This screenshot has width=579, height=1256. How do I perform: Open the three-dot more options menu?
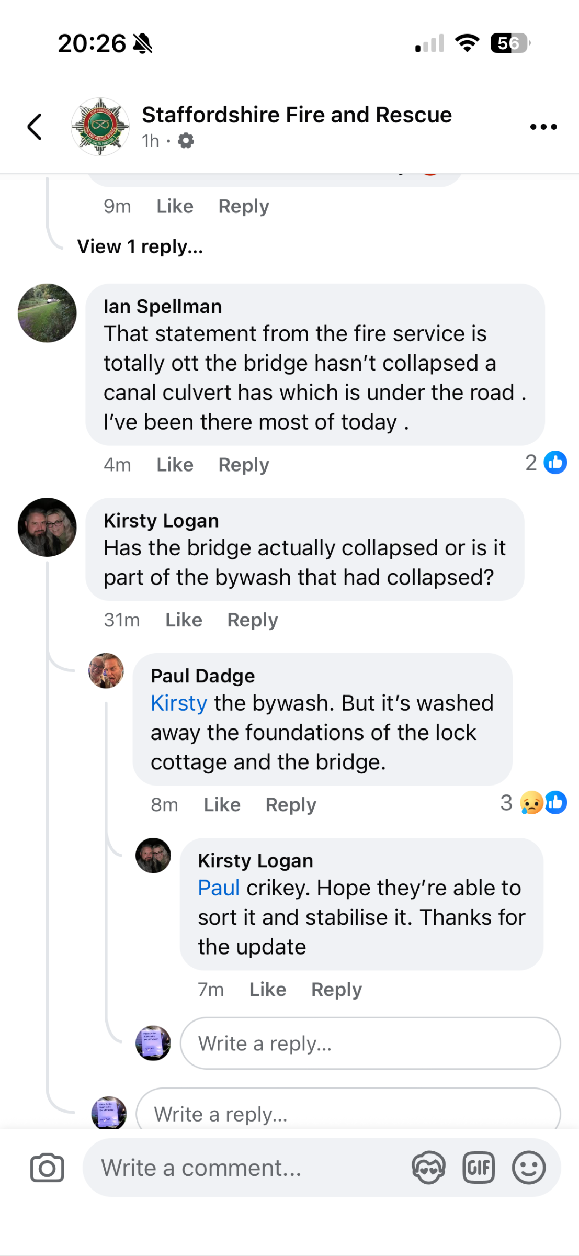click(543, 127)
